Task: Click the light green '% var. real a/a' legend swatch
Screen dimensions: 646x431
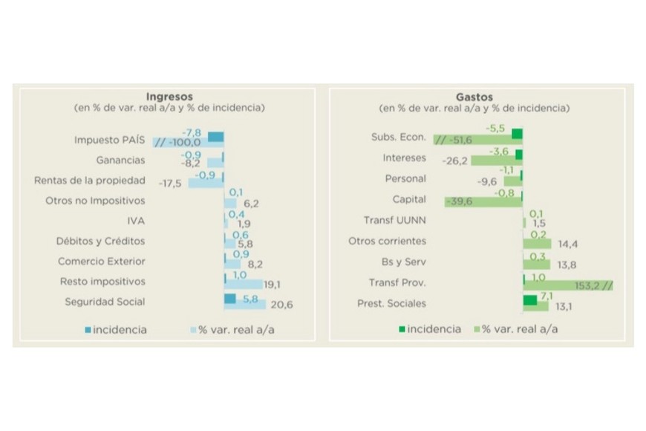Action: click(x=476, y=329)
